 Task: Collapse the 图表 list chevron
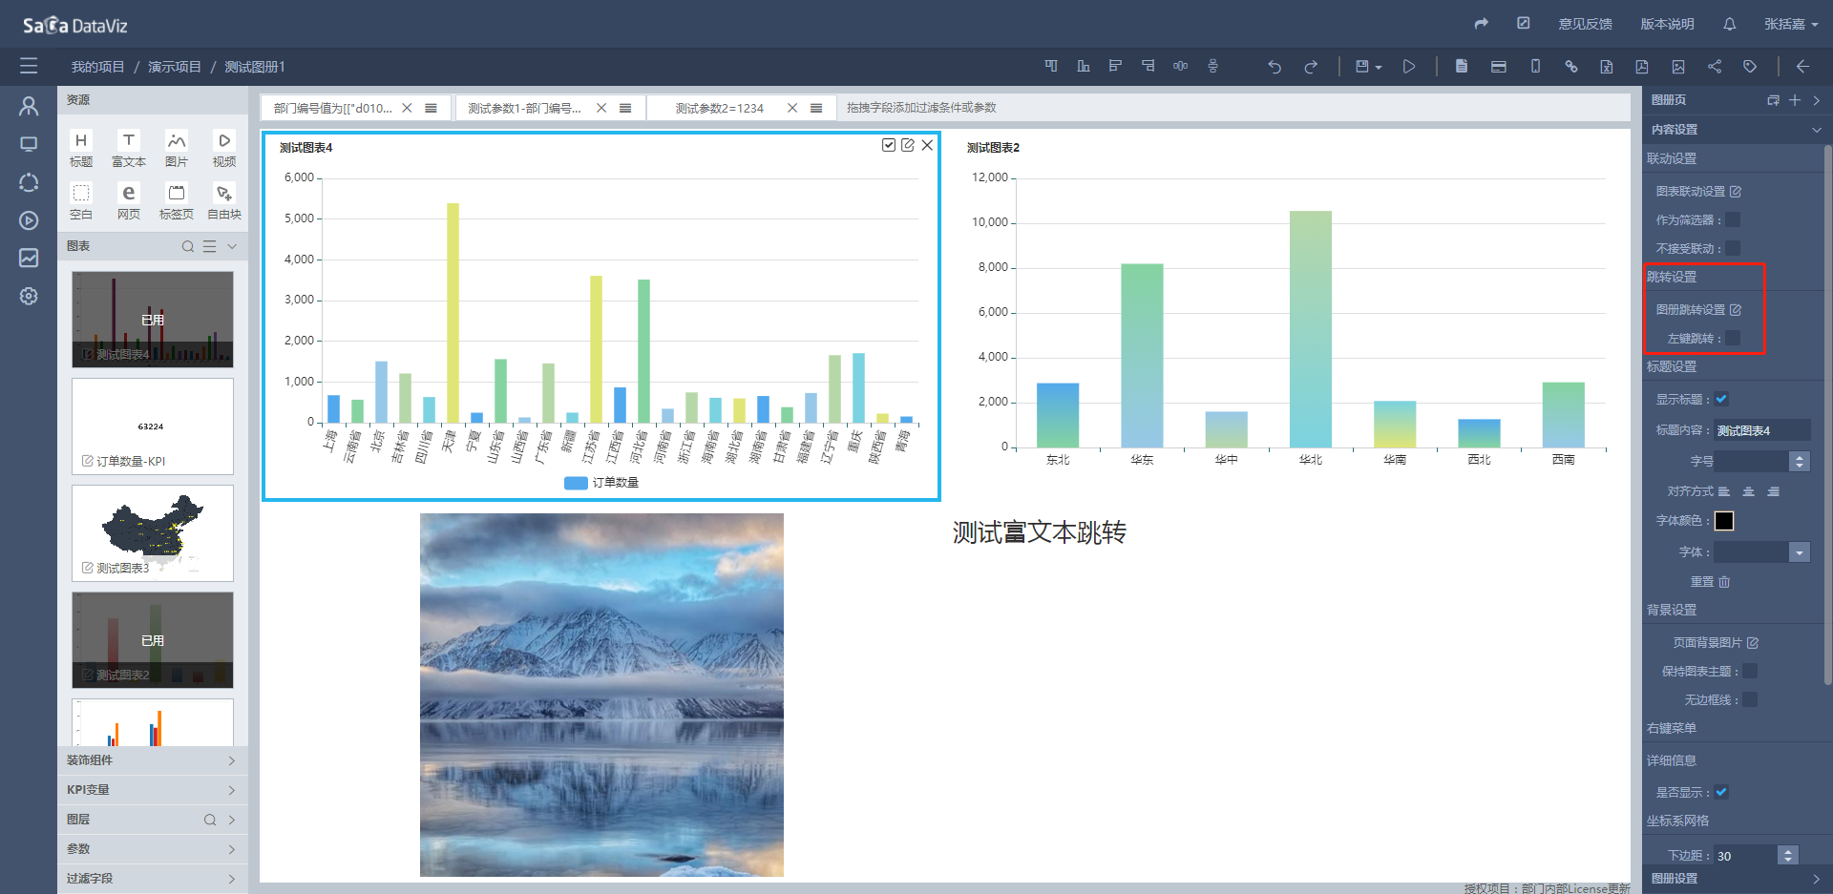pos(232,246)
